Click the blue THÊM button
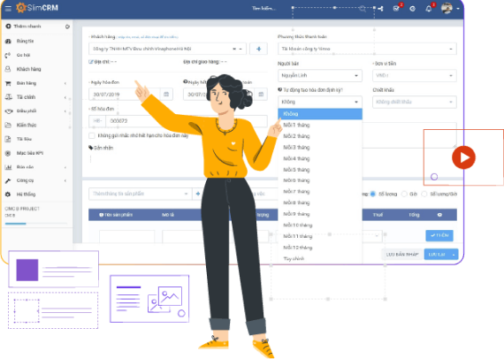504x359 pixels. [439, 235]
